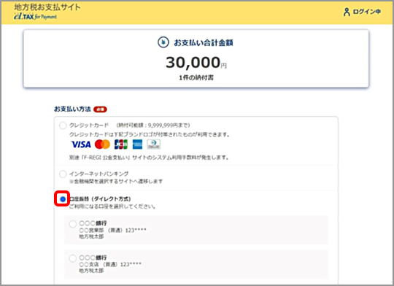
Task: Click the F-REGI system fee notice
Action: 149,158
